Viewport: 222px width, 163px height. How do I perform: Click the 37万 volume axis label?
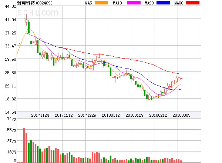pos(11,141)
